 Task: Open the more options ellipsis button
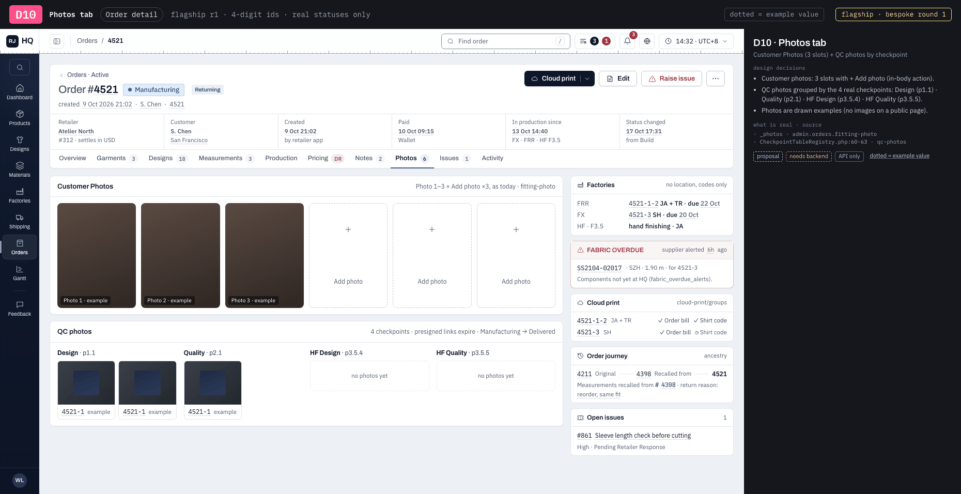(x=716, y=79)
